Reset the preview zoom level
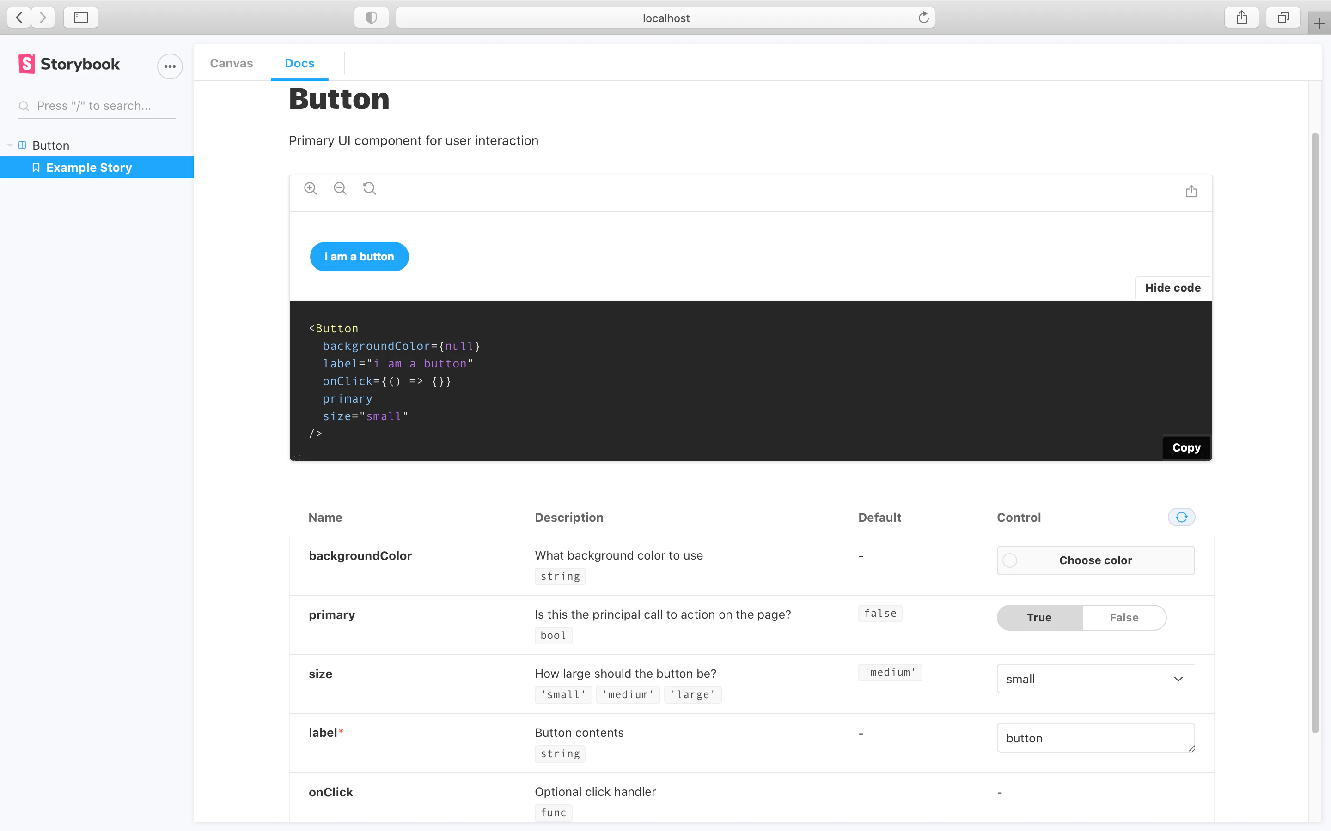 click(x=370, y=188)
